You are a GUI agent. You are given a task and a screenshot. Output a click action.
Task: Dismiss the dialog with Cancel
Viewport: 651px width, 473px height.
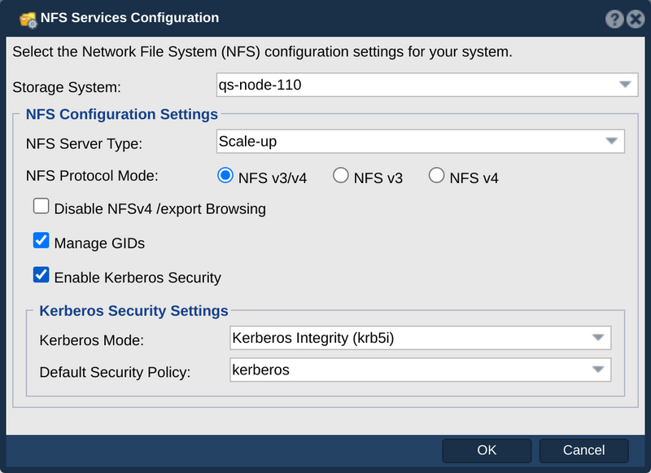click(583, 450)
